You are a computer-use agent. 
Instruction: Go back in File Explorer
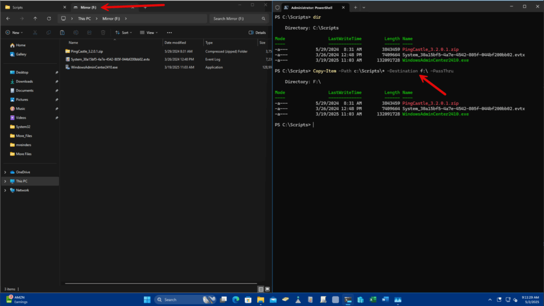(8, 19)
